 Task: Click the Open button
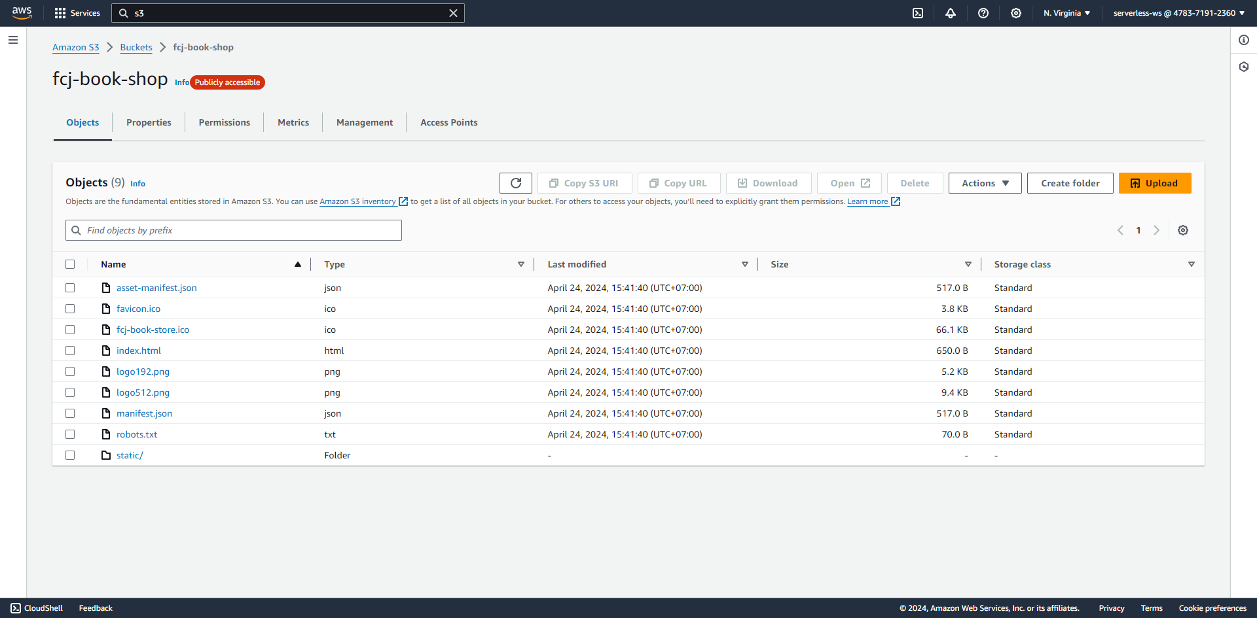pos(849,183)
